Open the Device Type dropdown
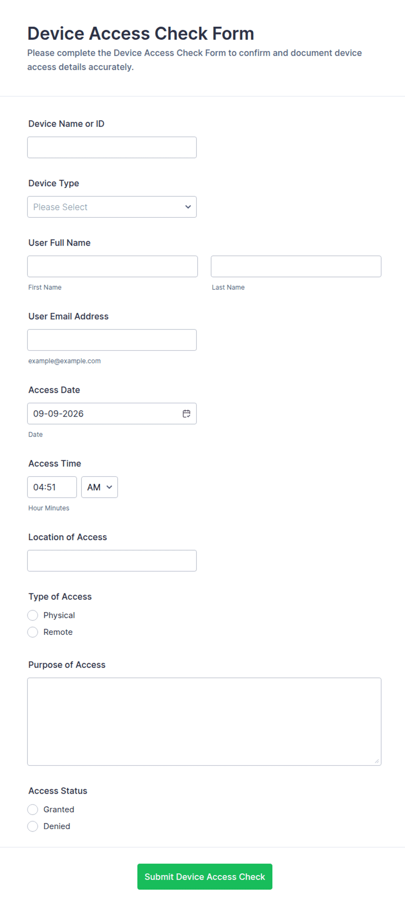405x911 pixels. pos(112,207)
